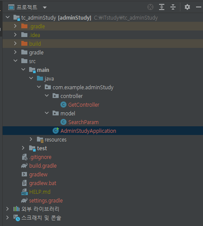
Task: Select SearchParam class name
Action: coord(83,122)
